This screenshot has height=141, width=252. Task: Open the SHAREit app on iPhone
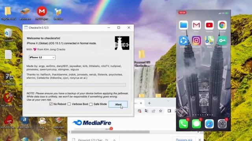pyautogui.click(x=183, y=40)
